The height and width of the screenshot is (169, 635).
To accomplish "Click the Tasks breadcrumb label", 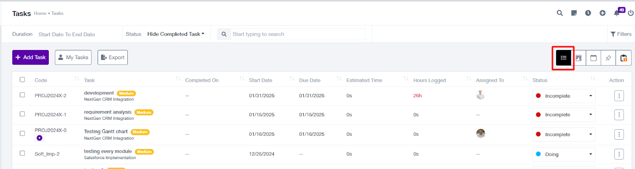I will pos(57,13).
